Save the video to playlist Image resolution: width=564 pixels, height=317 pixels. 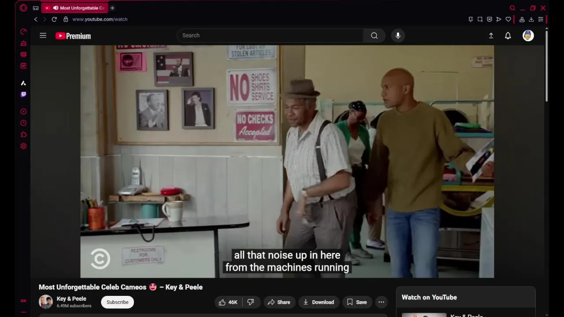tap(357, 302)
